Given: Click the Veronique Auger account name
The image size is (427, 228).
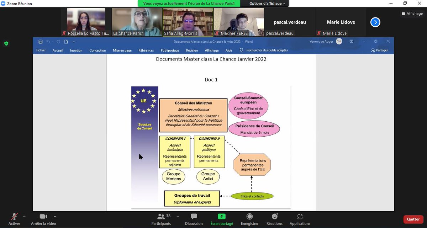Looking at the screenshot, I should pyautogui.click(x=322, y=42).
